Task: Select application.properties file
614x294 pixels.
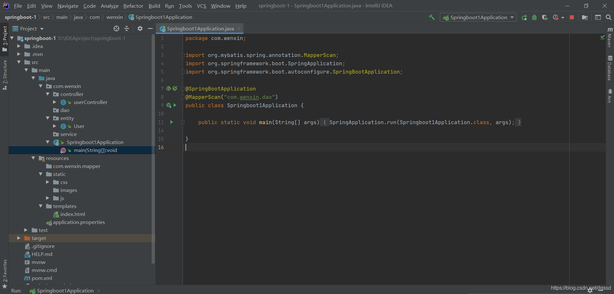Action: (x=79, y=222)
